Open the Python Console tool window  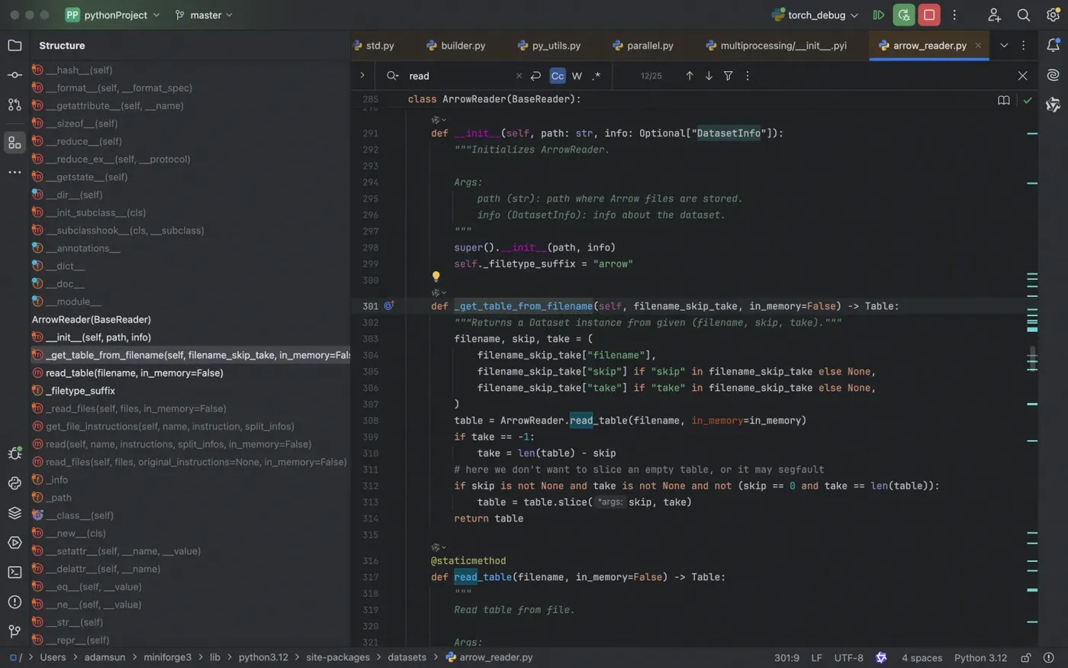[x=14, y=483]
